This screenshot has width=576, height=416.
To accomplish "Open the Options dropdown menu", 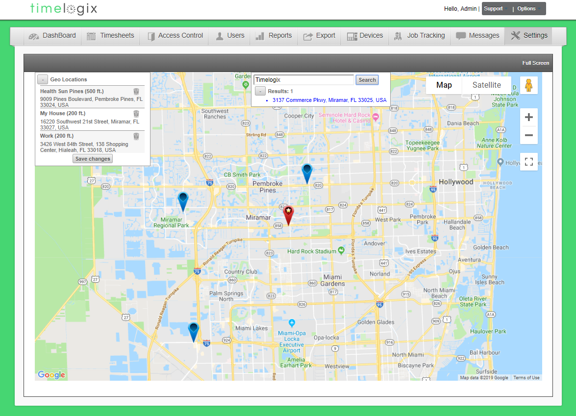I will coord(528,8).
